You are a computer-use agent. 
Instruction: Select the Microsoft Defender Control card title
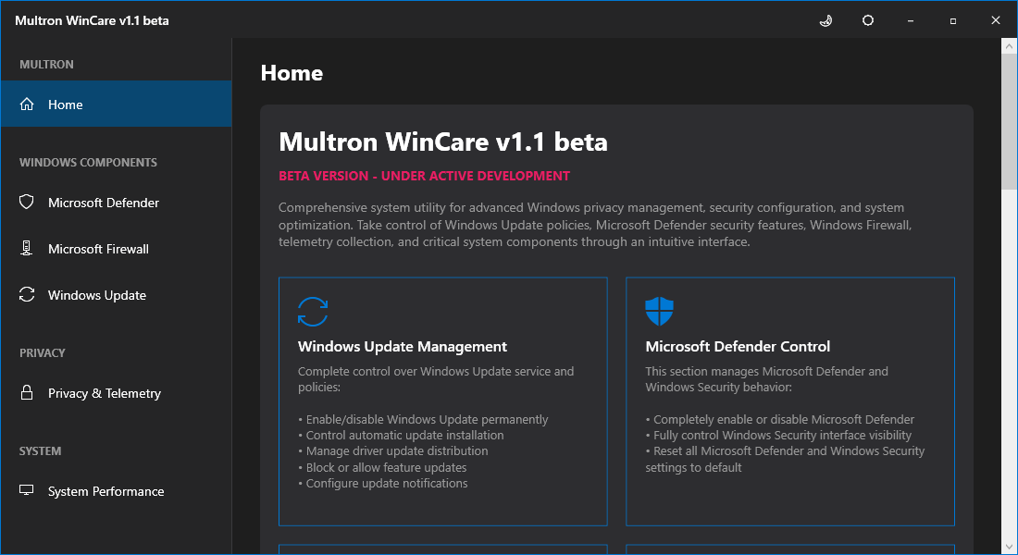(x=738, y=347)
